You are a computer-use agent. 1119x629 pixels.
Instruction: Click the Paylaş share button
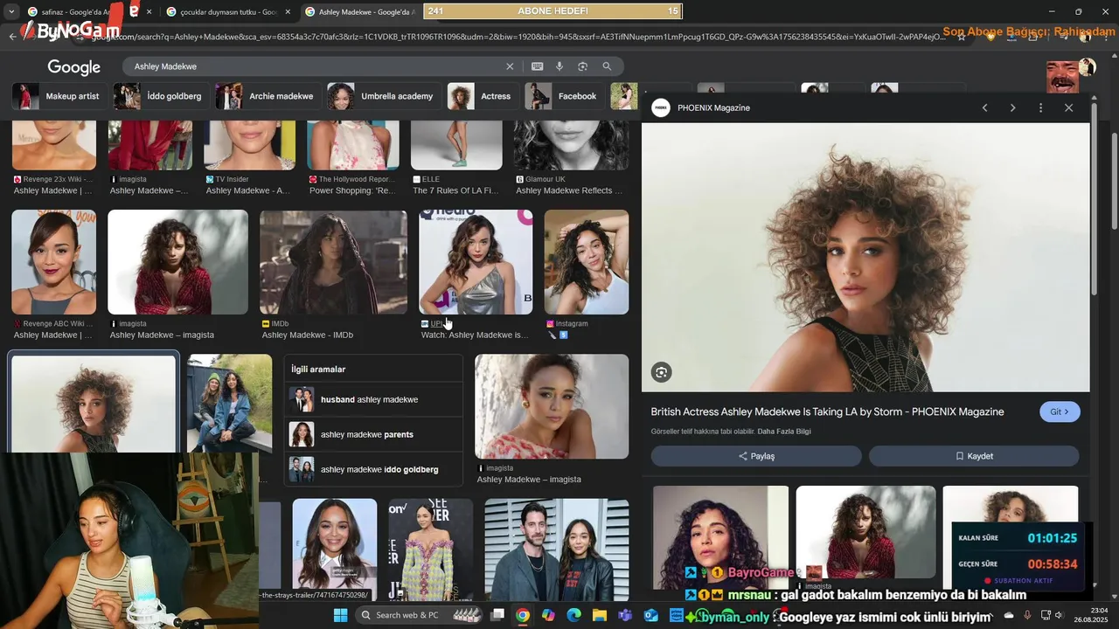point(756,456)
